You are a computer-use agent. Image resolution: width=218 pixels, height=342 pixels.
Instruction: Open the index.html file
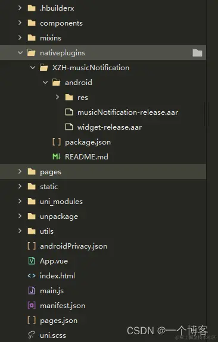[x=57, y=276]
